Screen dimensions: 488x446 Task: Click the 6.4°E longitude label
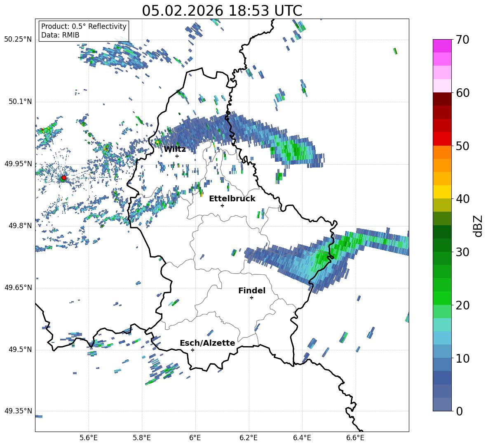tap(302, 438)
